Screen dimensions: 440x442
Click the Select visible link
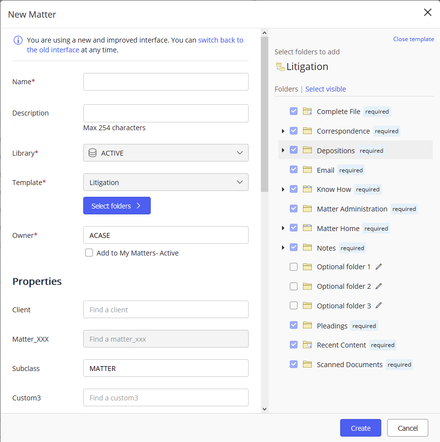coord(325,89)
